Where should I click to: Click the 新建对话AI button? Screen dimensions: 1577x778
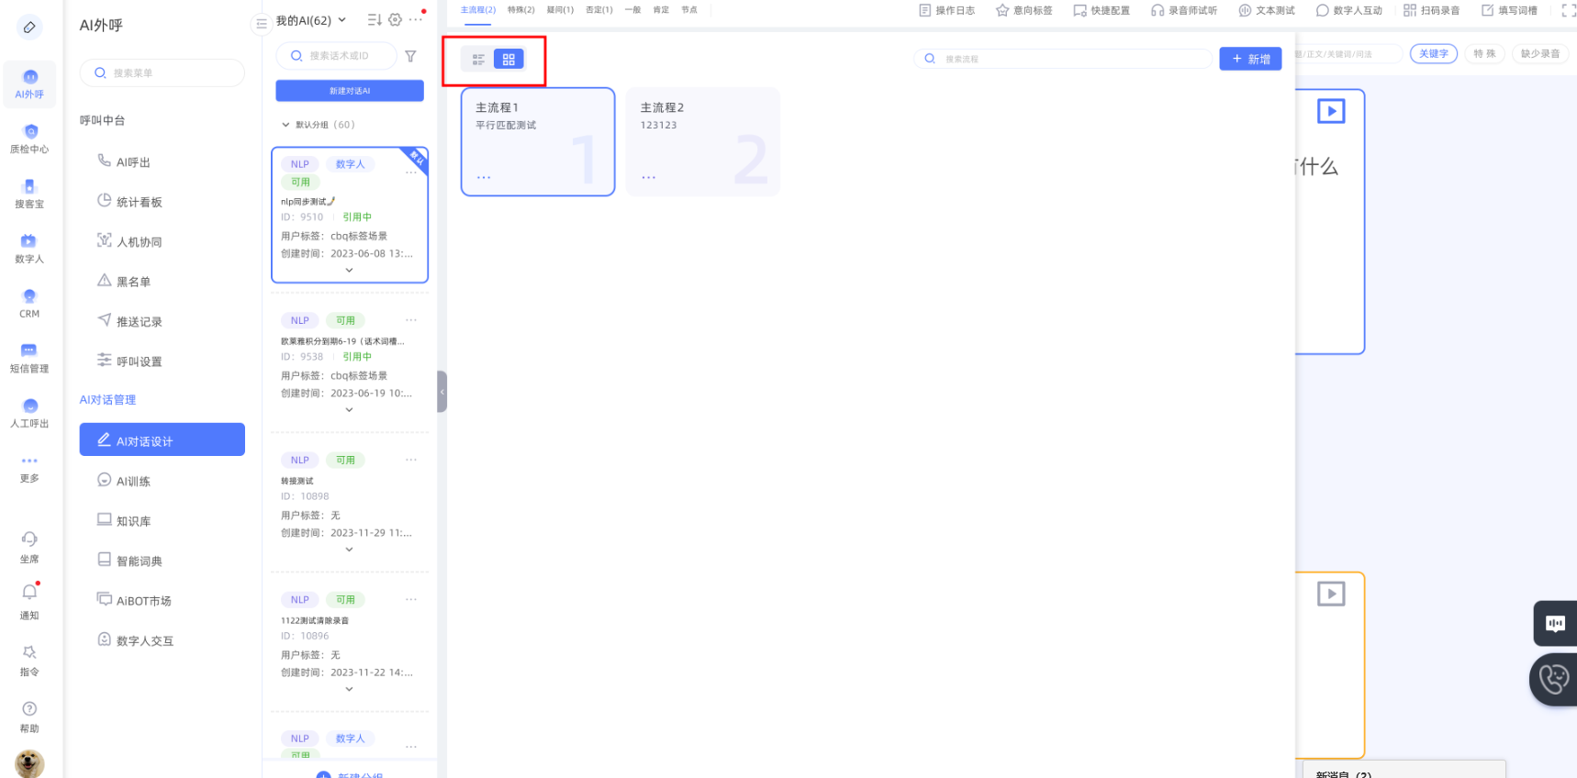pyautogui.click(x=350, y=91)
